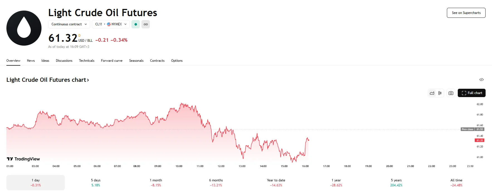
Task: Switch to the Technicals tab
Action: pyautogui.click(x=87, y=61)
